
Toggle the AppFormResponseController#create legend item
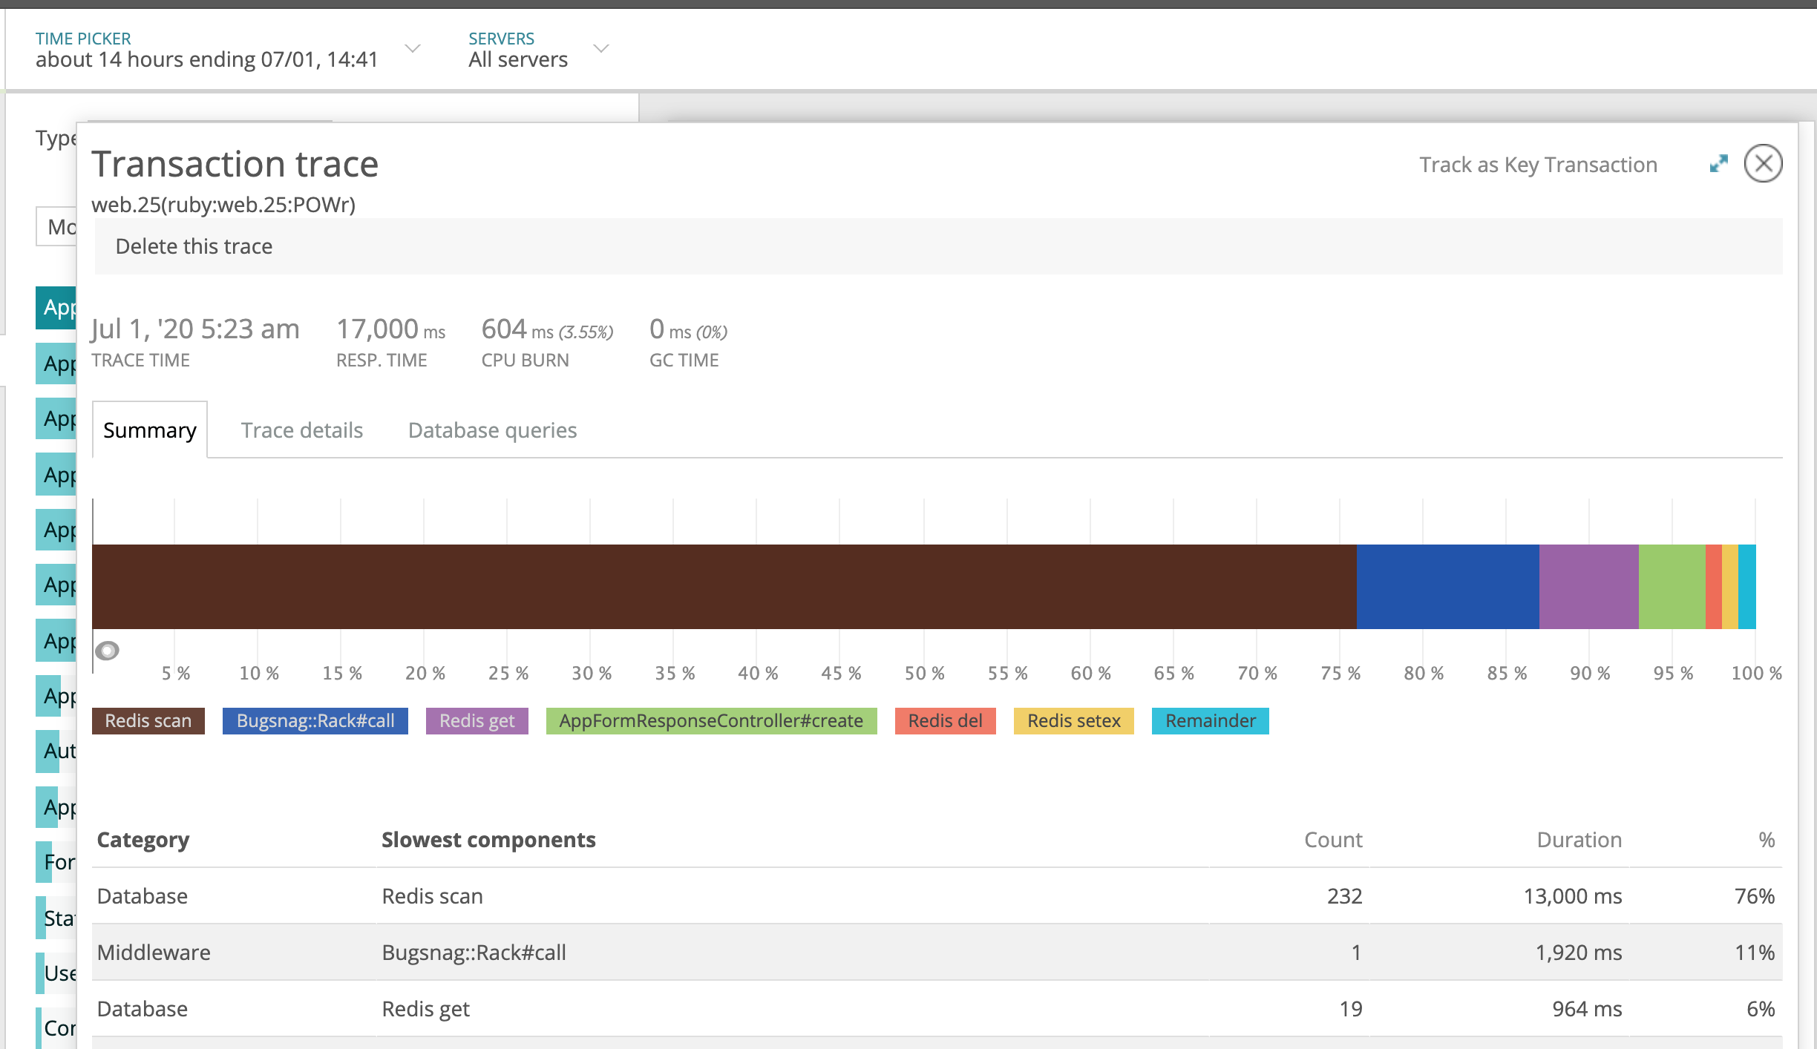pos(710,720)
